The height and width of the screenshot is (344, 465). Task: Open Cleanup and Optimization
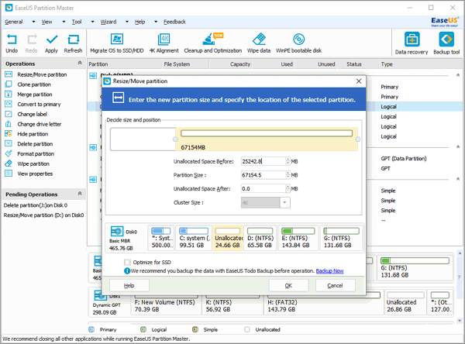(212, 43)
